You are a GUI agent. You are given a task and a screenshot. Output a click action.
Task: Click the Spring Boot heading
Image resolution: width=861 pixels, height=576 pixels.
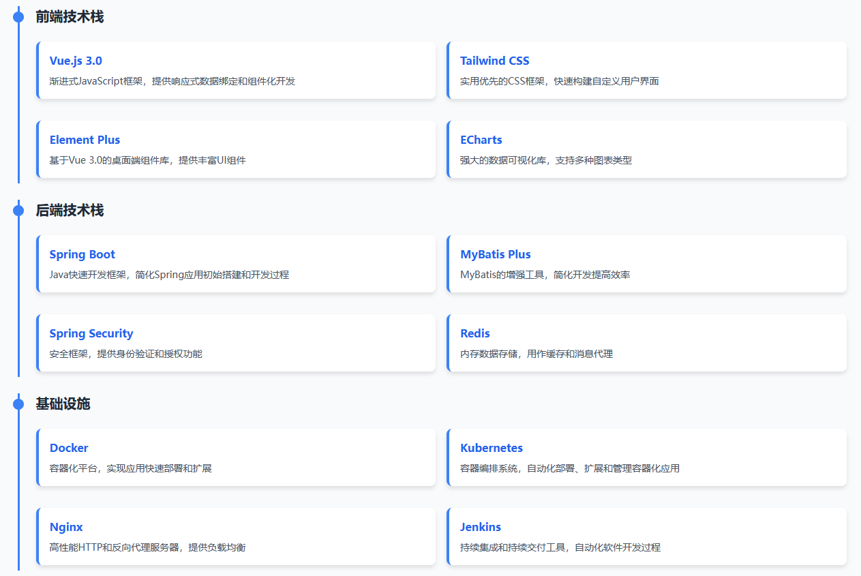[82, 254]
